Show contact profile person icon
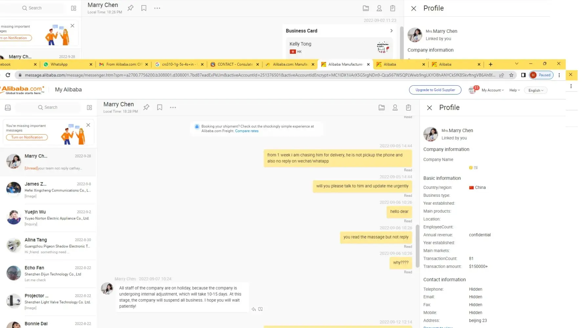 tap(395, 107)
